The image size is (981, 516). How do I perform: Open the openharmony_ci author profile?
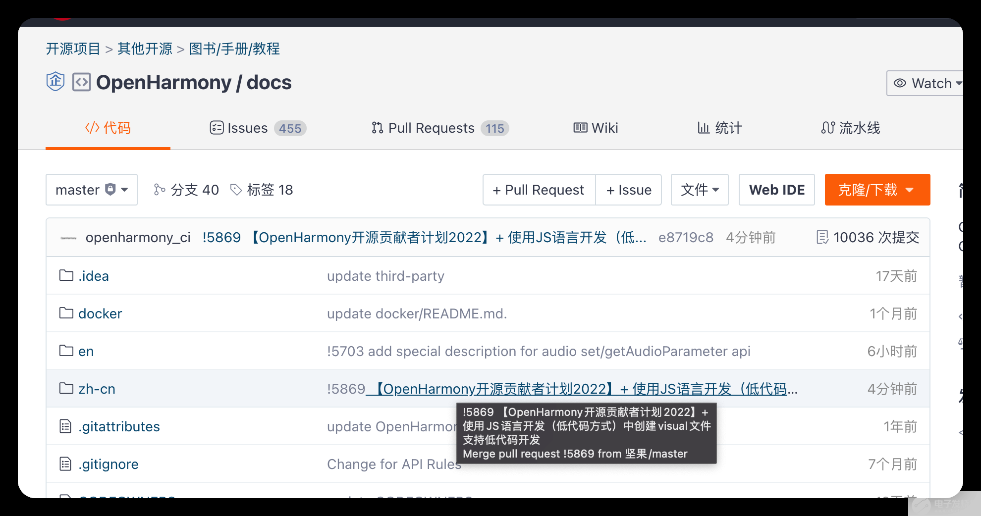(x=138, y=238)
